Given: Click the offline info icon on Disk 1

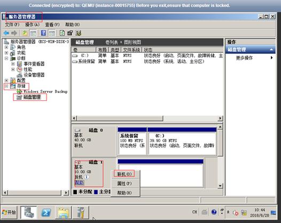Looking at the screenshot, I should tap(87, 177).
